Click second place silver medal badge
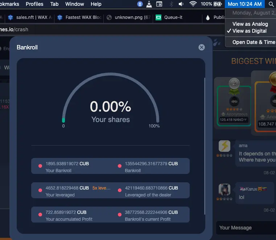 tap(234, 83)
